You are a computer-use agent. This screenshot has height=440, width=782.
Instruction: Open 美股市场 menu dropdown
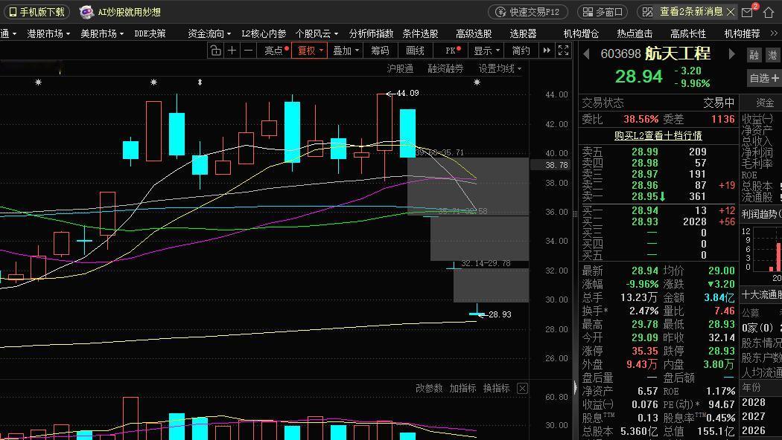102,33
